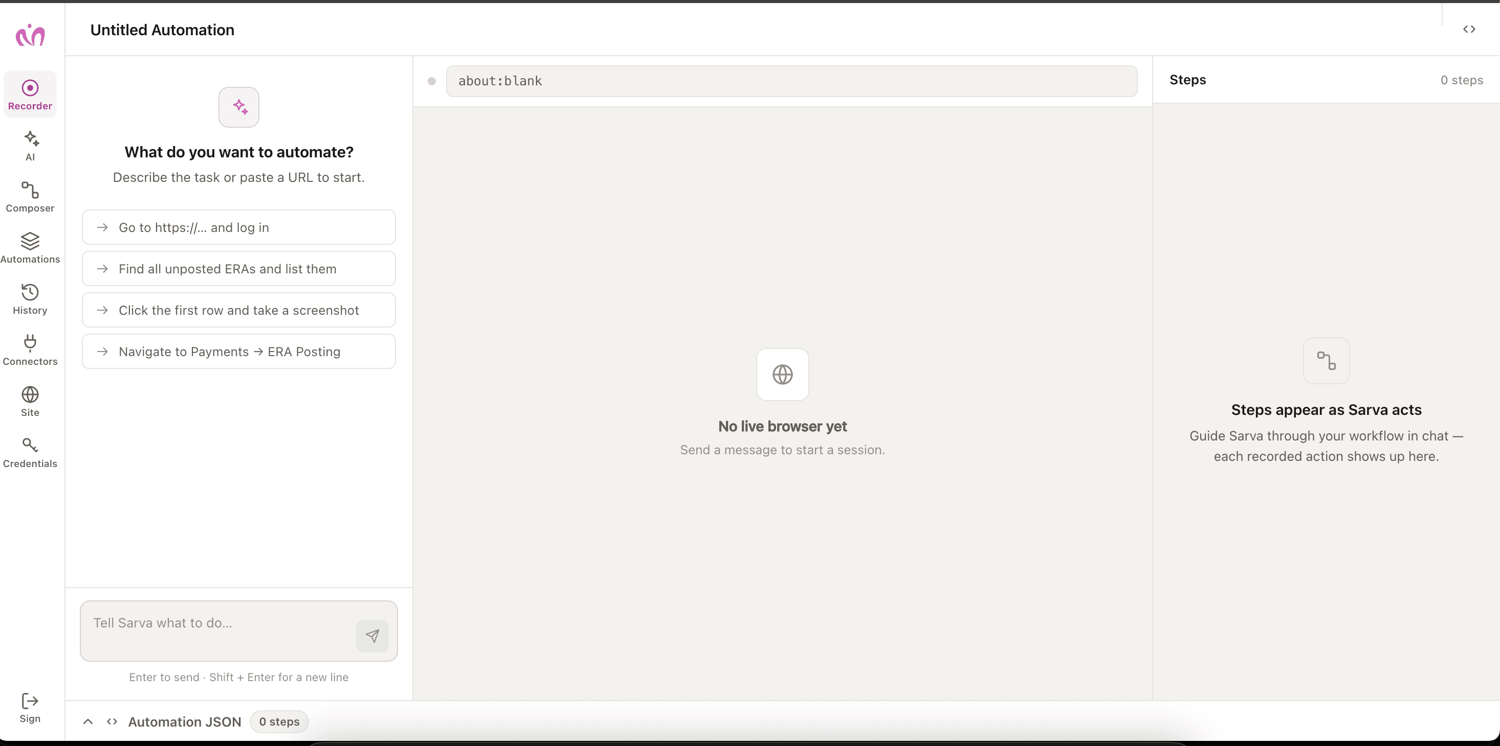Image resolution: width=1500 pixels, height=746 pixels.
Task: Go to Automations in sidebar
Action: coord(30,248)
